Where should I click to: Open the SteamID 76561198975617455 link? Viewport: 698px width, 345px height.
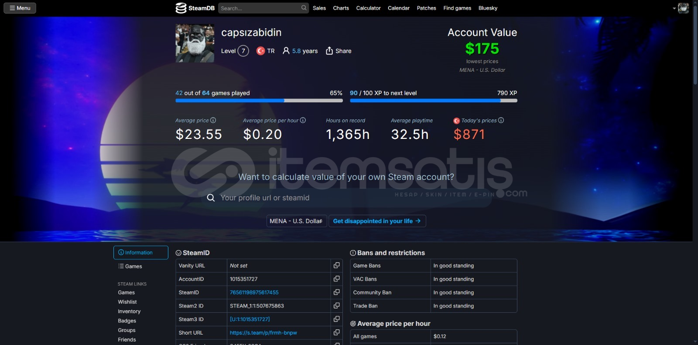tap(254, 292)
